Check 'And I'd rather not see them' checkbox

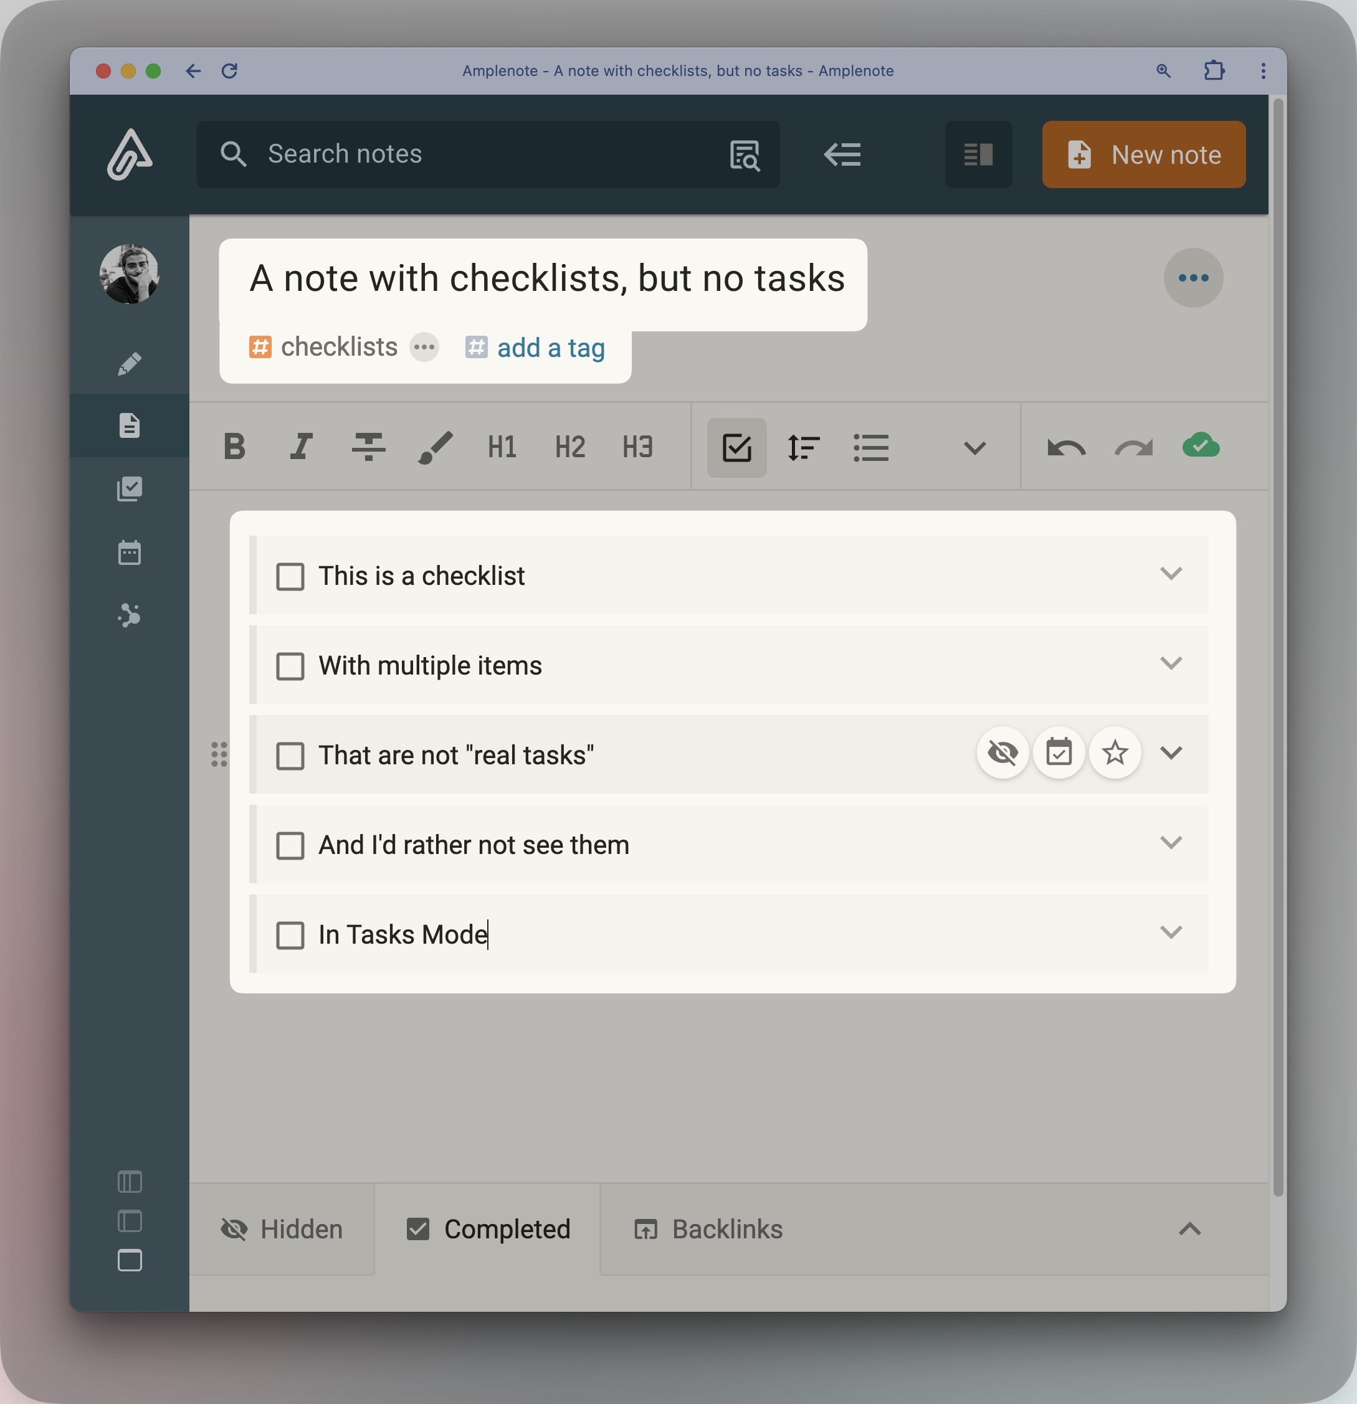290,845
